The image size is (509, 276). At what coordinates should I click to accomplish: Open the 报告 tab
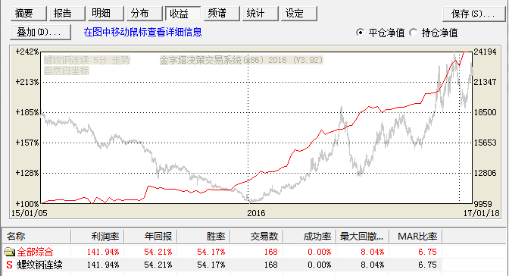click(67, 14)
